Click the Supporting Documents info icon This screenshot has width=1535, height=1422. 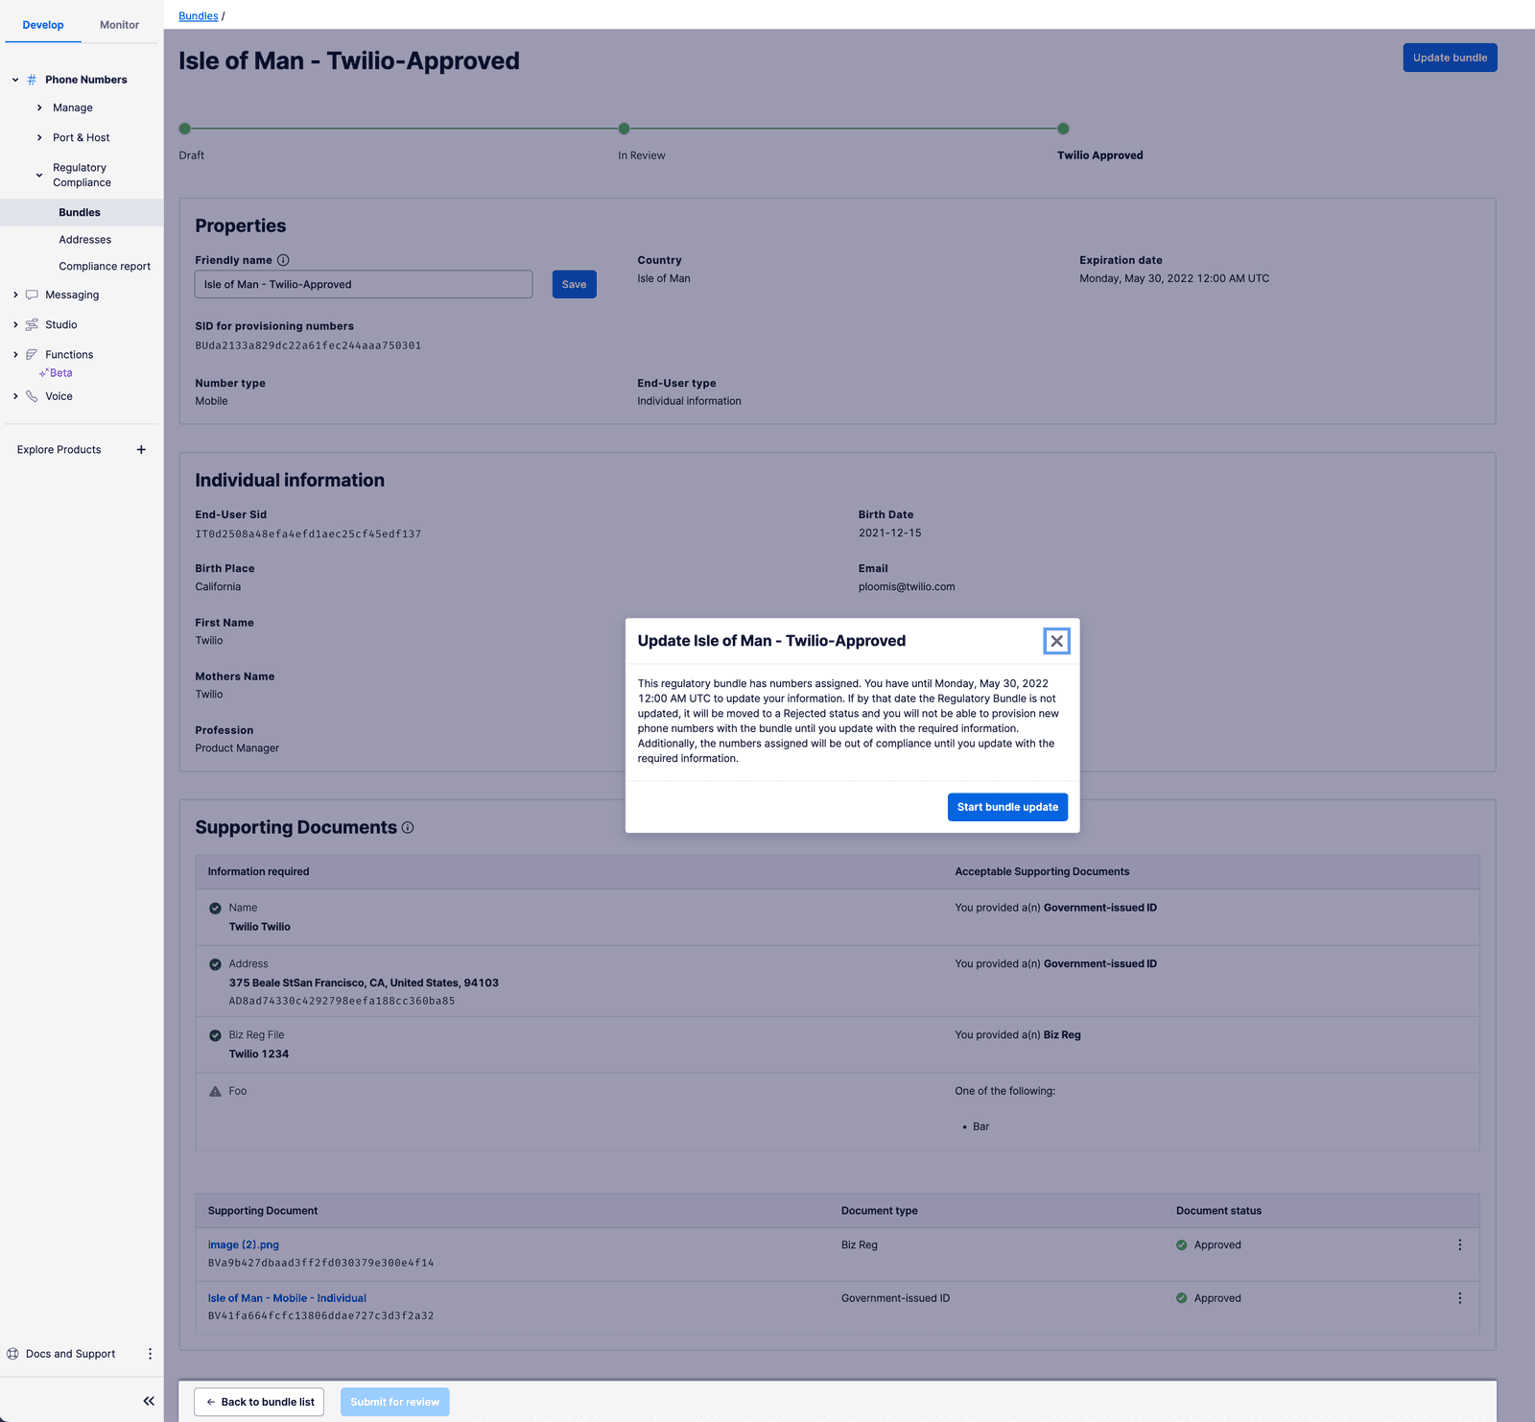pos(408,828)
